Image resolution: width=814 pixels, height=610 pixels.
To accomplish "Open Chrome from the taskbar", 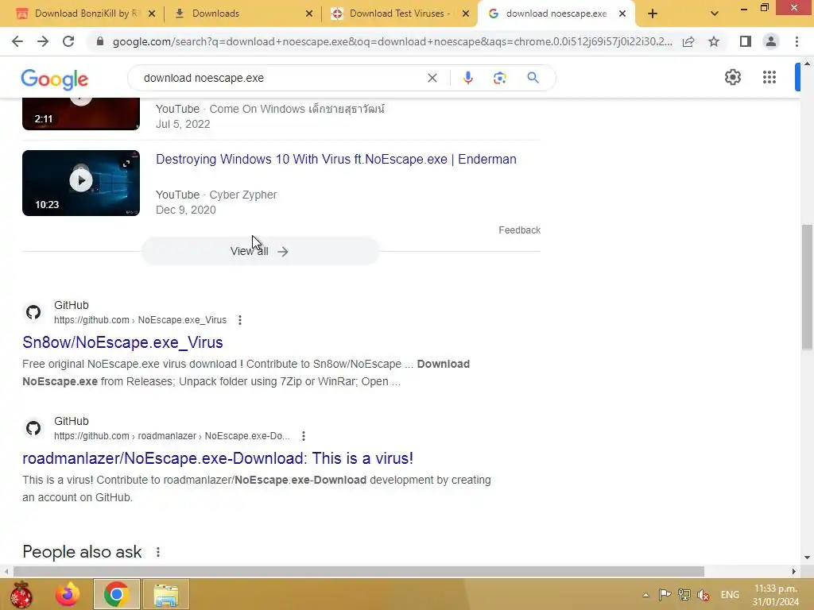I will click(x=116, y=594).
